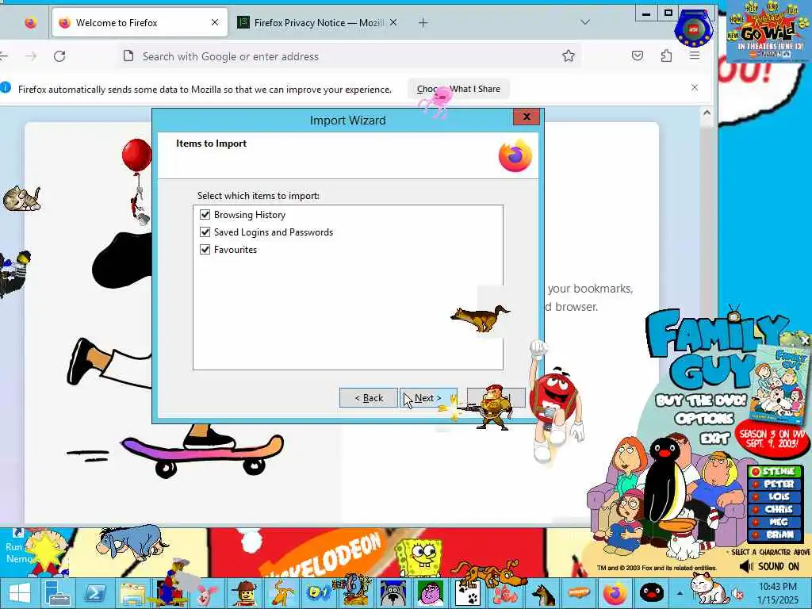Image resolution: width=812 pixels, height=609 pixels.
Task: Switch to Firefox Privacy Notice tab
Action: pos(318,22)
